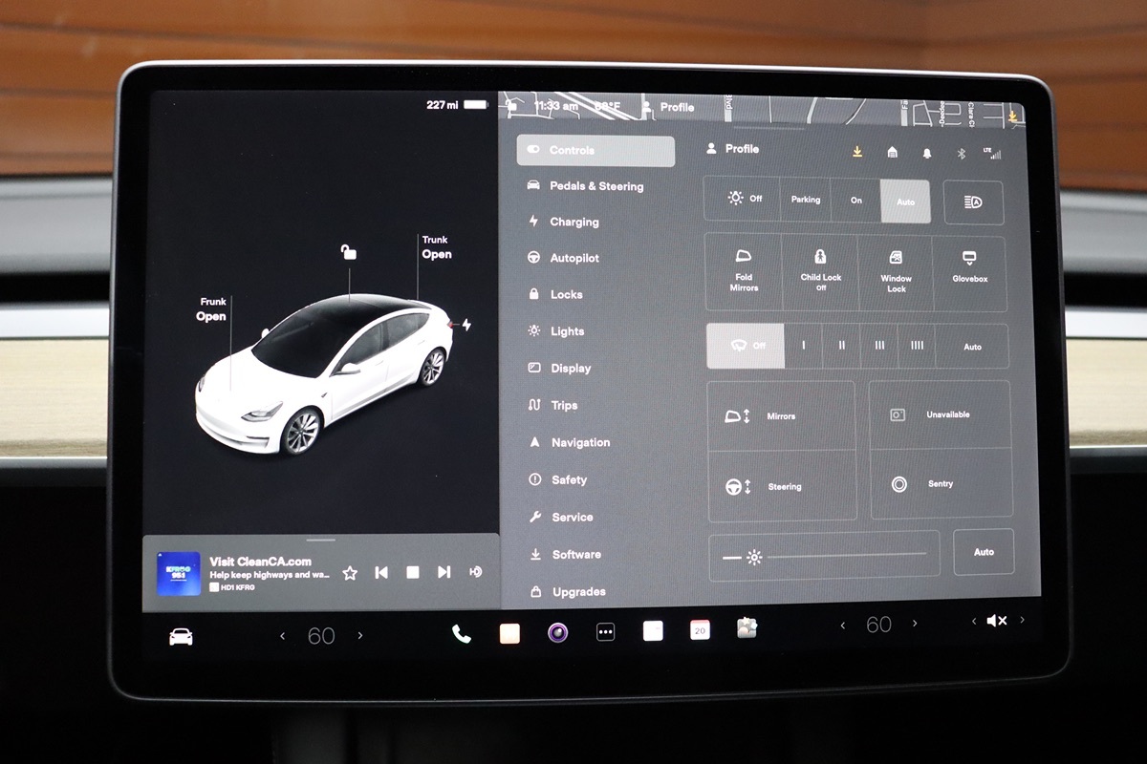Tap the Fold Mirrors button
This screenshot has width=1147, height=764.
[744, 272]
